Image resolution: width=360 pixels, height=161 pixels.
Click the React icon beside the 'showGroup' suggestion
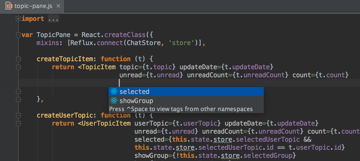point(114,101)
